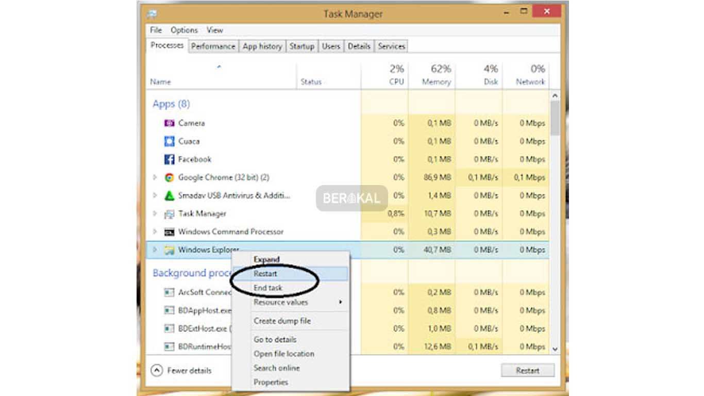
Task: Select Create dump file menu entry
Action: tap(291, 321)
